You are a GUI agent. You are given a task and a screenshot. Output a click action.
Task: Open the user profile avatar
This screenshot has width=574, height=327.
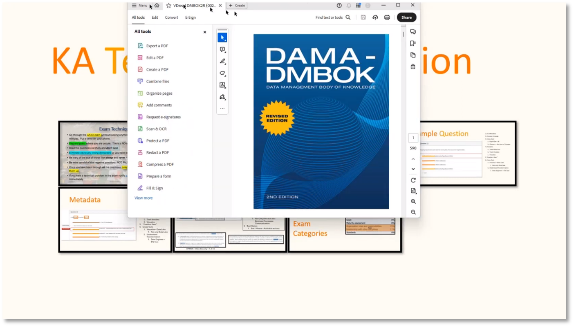[x=368, y=5]
